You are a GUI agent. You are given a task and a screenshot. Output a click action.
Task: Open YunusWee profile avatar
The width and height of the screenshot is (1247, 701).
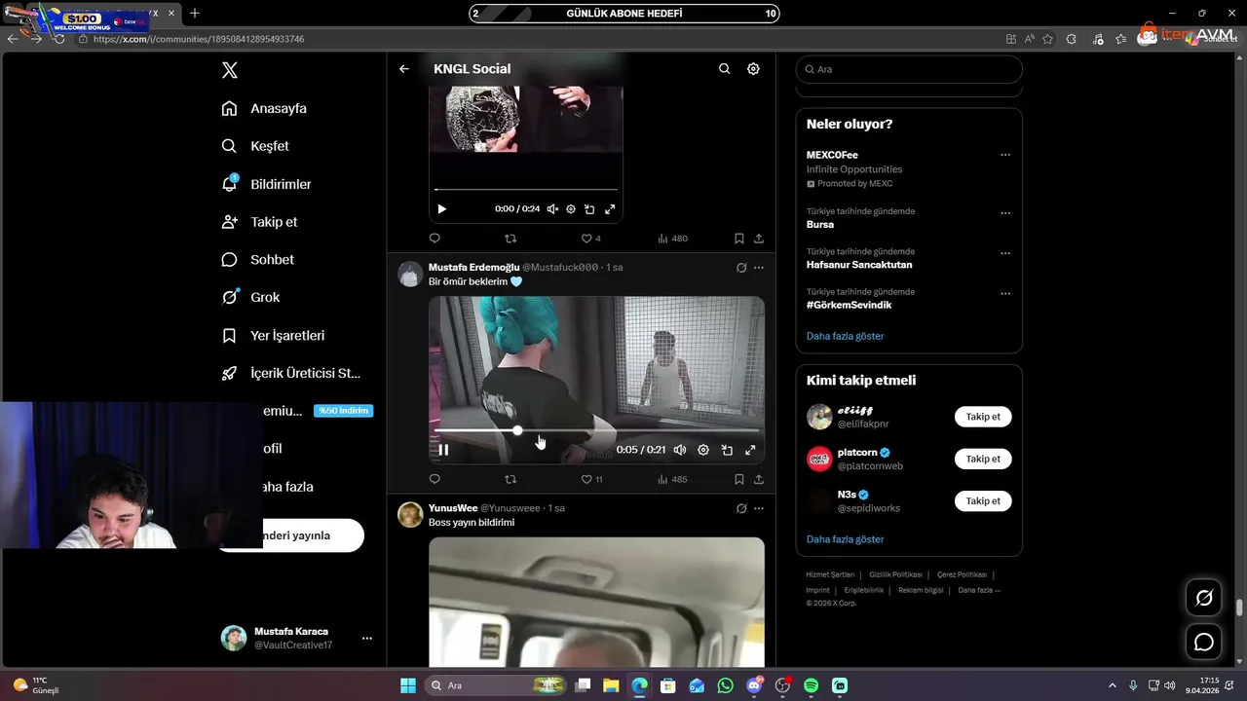(410, 515)
